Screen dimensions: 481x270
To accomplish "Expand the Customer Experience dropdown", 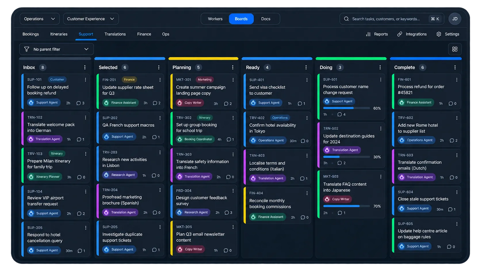I will (91, 19).
